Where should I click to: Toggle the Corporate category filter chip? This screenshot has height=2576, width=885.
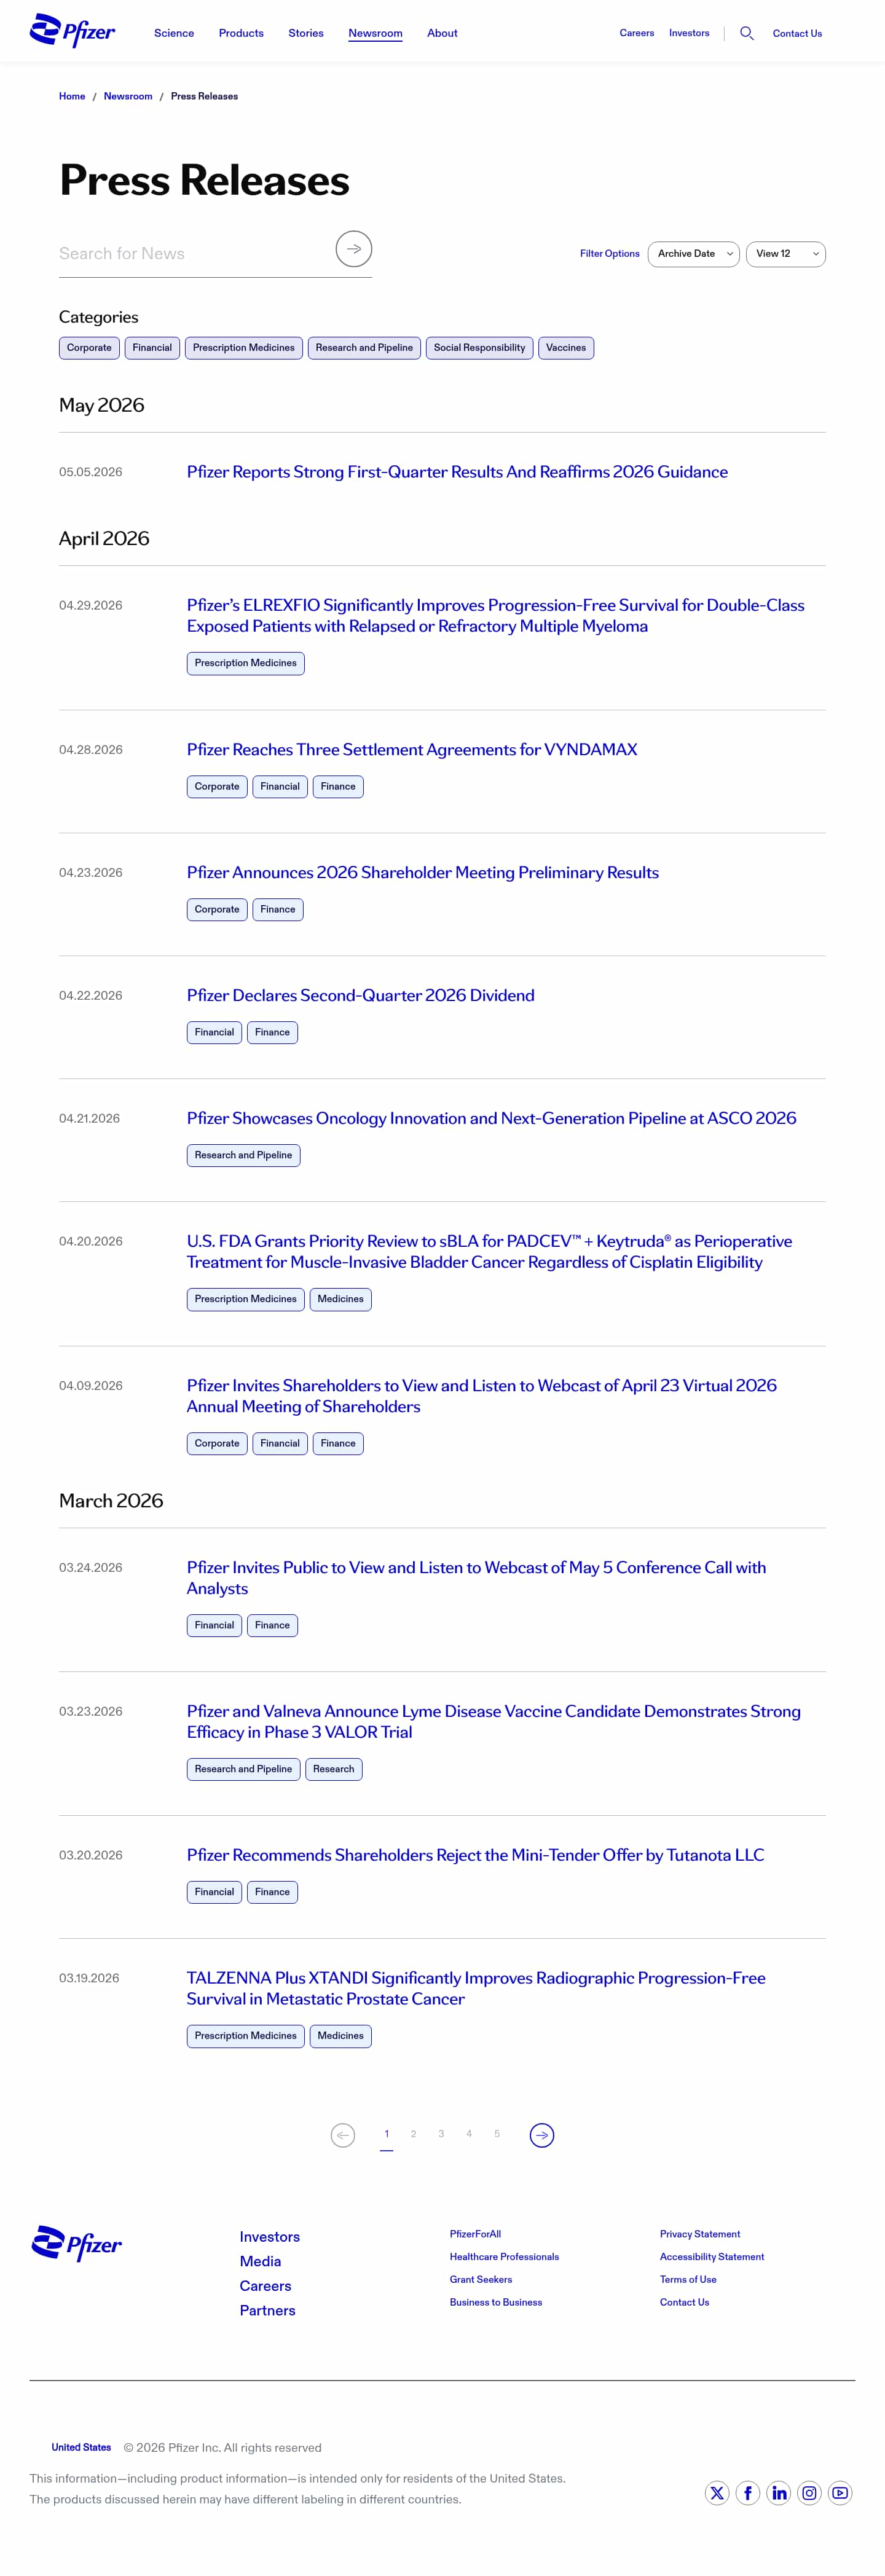[89, 348]
